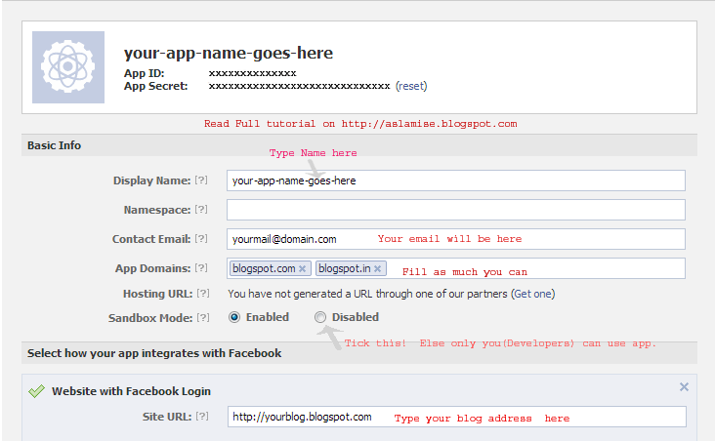Select the Disabled sandbox mode radio

320,317
